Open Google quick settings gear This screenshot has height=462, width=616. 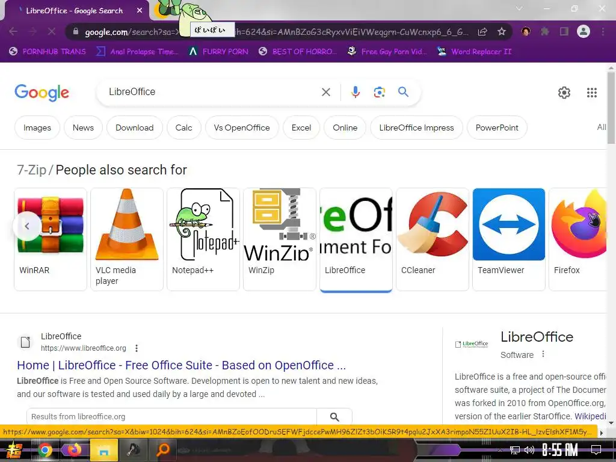(564, 92)
